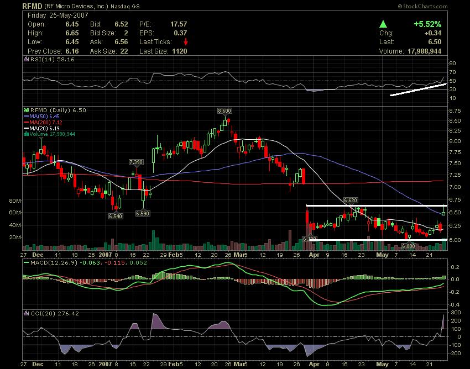Click the Low value in quote header

(72, 42)
